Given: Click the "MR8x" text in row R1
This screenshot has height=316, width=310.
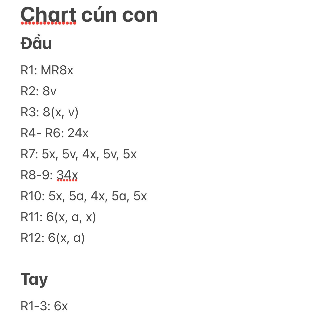Looking at the screenshot, I should coord(57,70).
